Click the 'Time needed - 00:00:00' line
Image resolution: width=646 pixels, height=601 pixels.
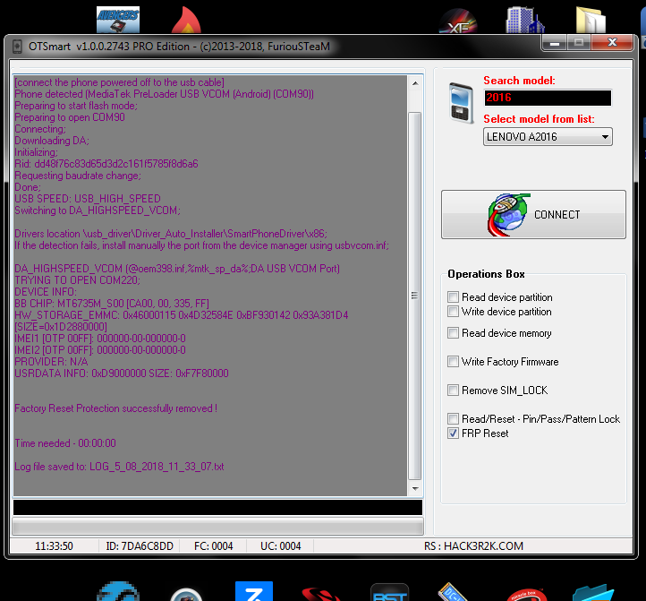[x=65, y=443]
